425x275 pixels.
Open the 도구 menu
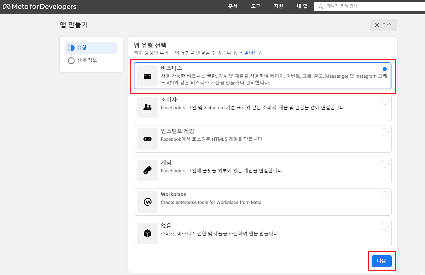256,6
